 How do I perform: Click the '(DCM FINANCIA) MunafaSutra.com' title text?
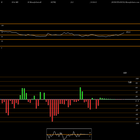125,2
